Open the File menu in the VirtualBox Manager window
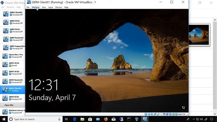 pyautogui.click(x=3, y=7)
